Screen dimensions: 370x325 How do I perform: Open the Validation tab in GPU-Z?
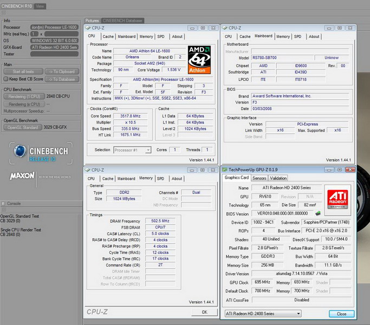(x=278, y=178)
